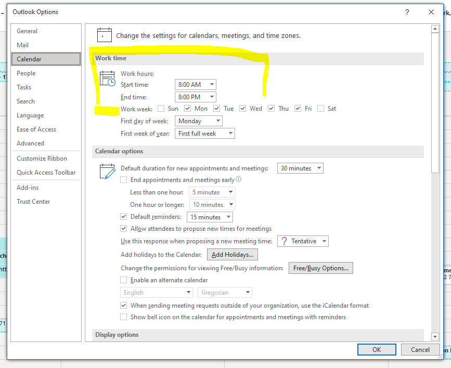Confirm changes with the OK button
The width and height of the screenshot is (451, 368).
coord(377,349)
